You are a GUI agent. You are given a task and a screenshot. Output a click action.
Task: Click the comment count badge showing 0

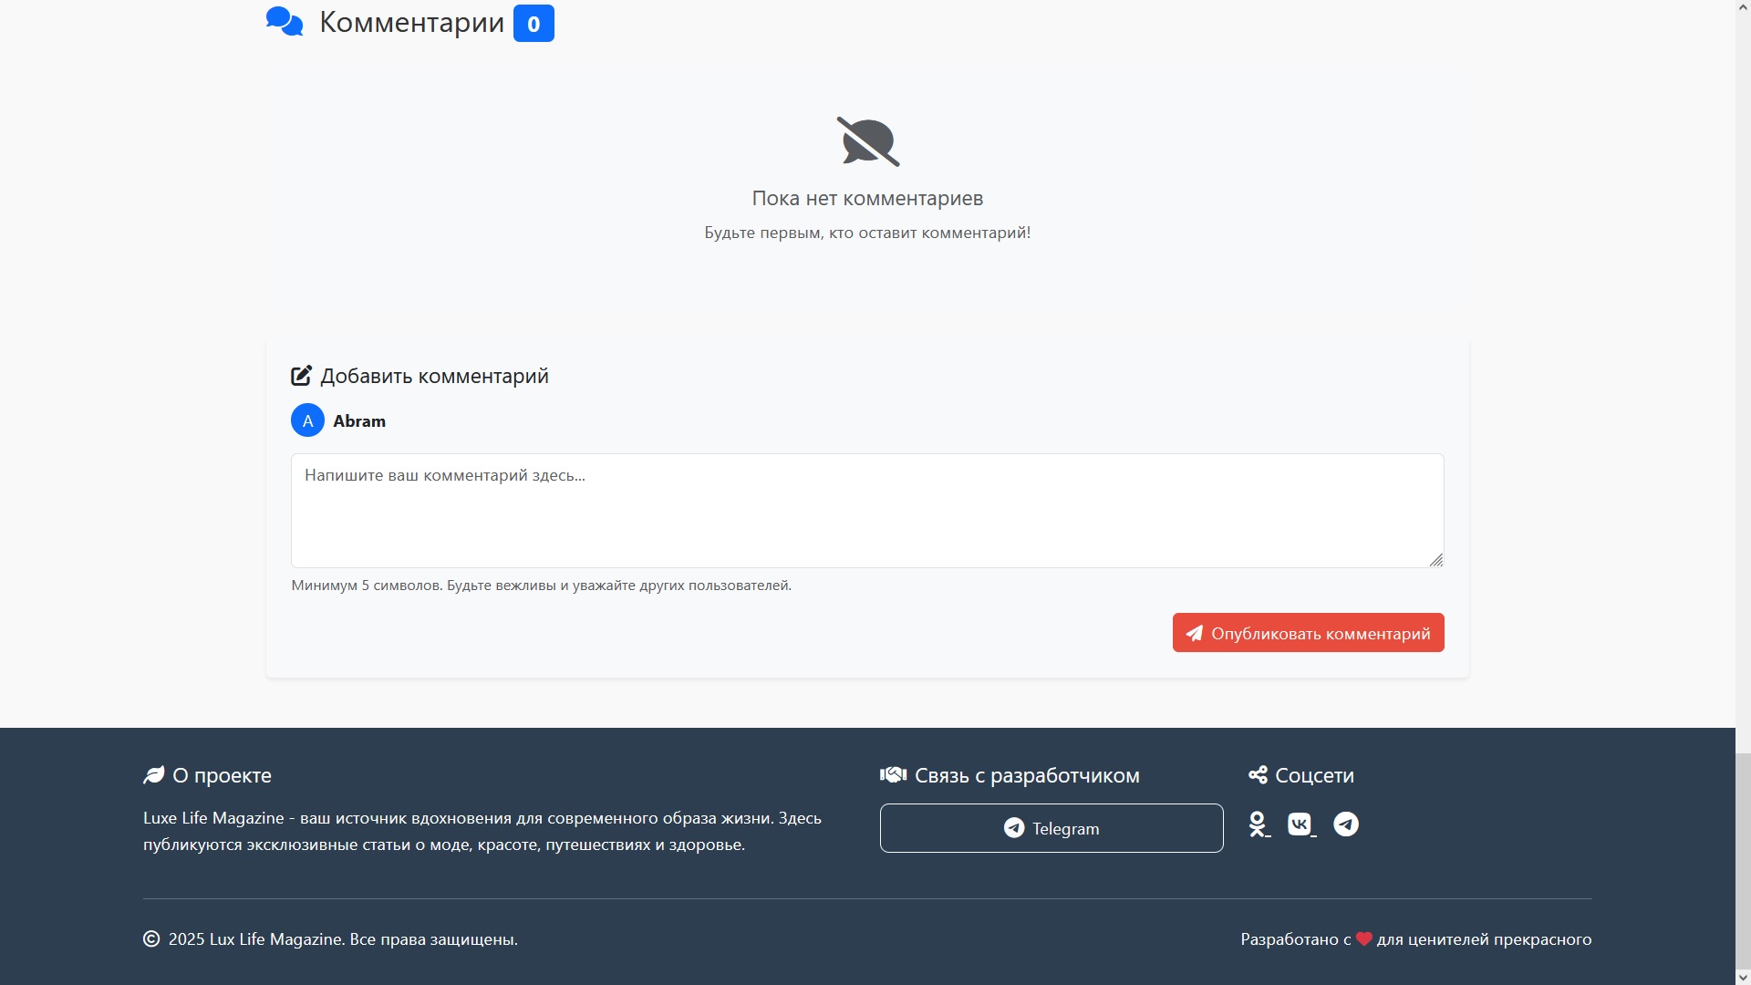pos(534,24)
